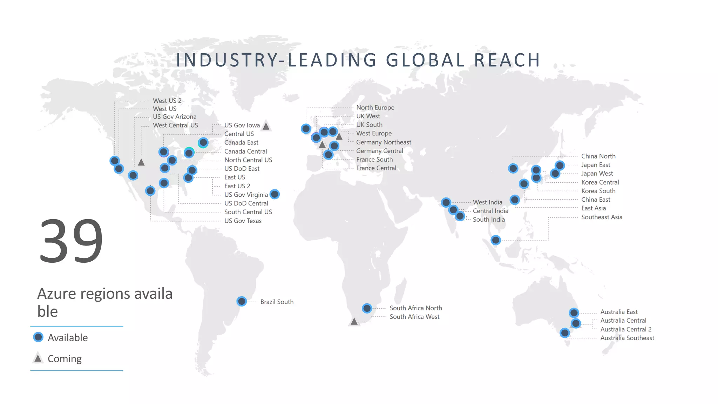Click the US Gov Texas marker dot
The image size is (718, 404).
pos(150,191)
